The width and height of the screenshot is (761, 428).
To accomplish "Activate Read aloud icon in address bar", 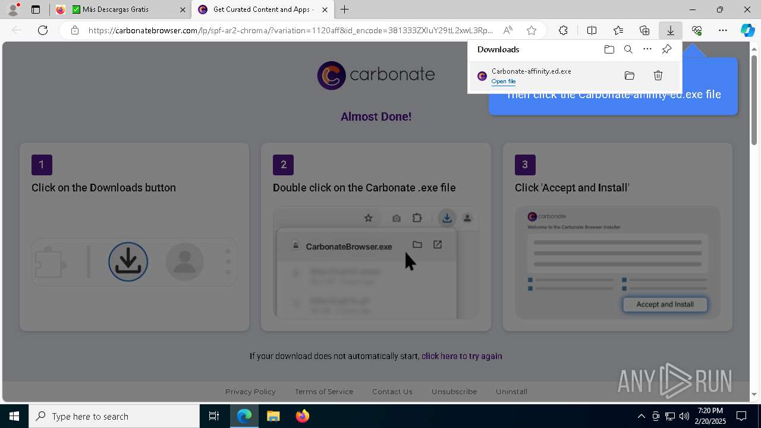I will [508, 30].
